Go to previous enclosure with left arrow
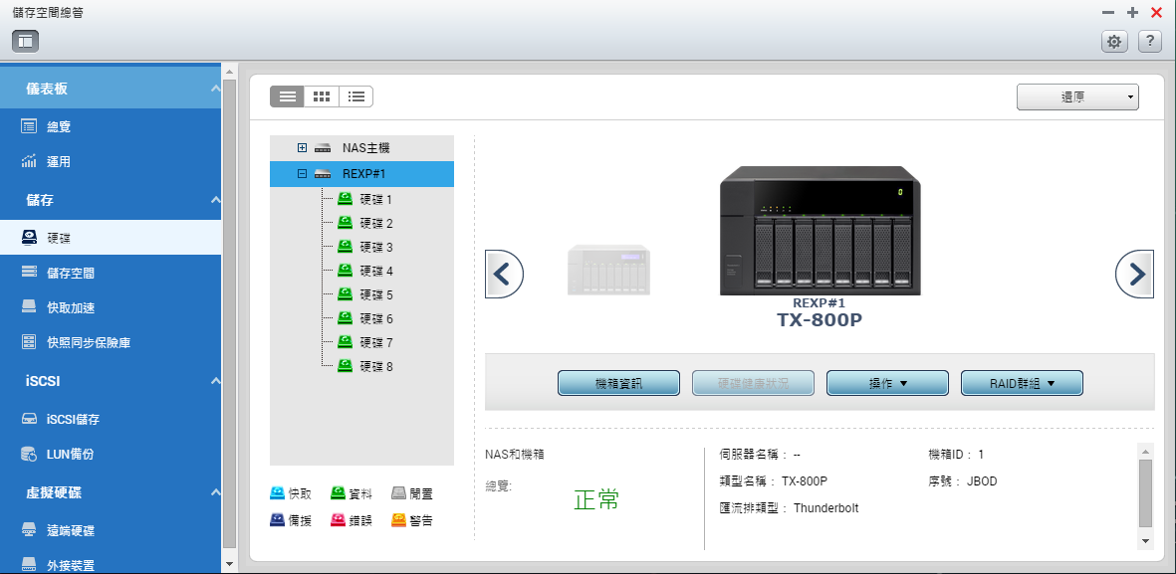1176x574 pixels. point(504,274)
